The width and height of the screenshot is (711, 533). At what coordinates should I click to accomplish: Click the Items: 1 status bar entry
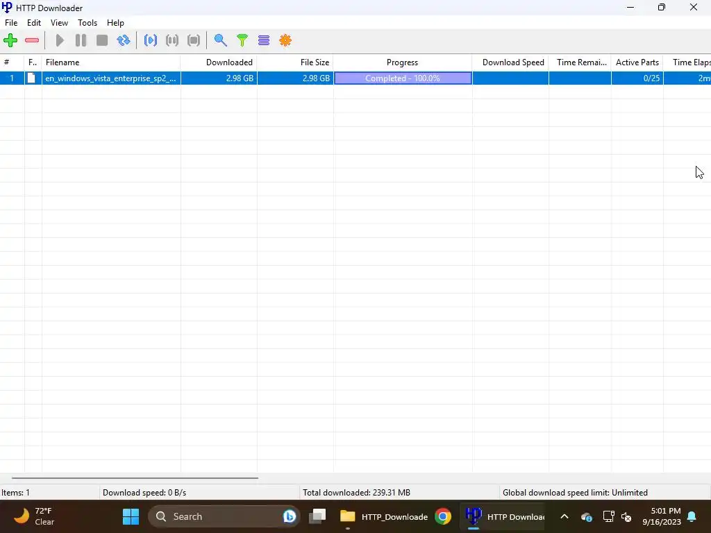click(49, 492)
